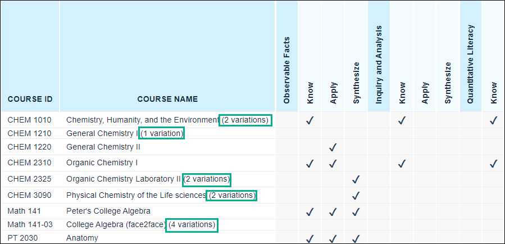Expand 1 variation of General Chemistry I
Viewport: 505px width, 244px height.
(162, 133)
